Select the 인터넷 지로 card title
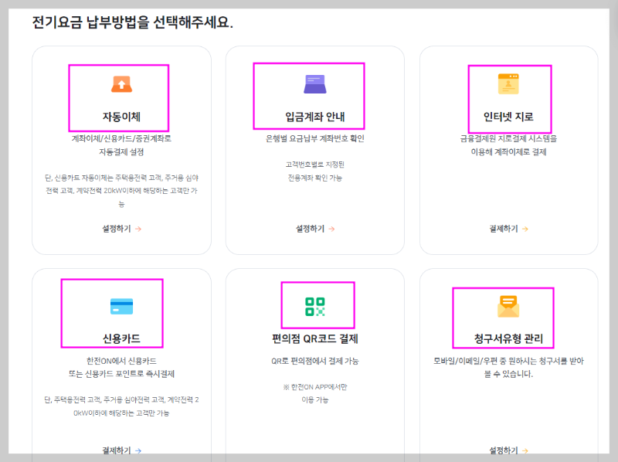Viewport: 618px width, 462px height. 508,117
